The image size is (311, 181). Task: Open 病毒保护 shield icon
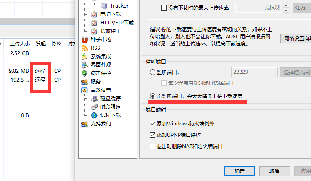click(x=84, y=73)
